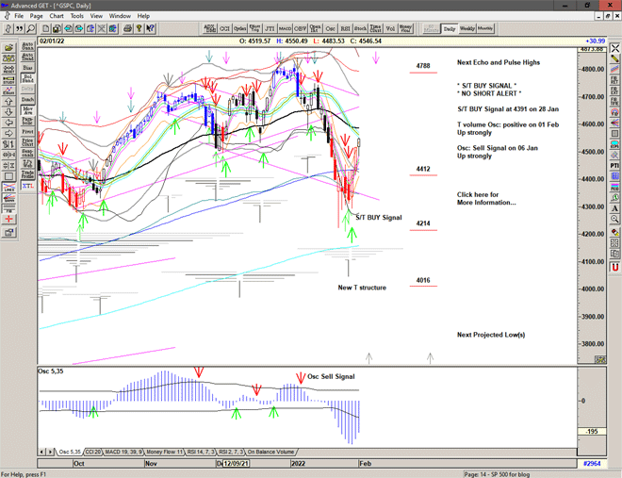Click the Auto Gann study button

(x=27, y=44)
